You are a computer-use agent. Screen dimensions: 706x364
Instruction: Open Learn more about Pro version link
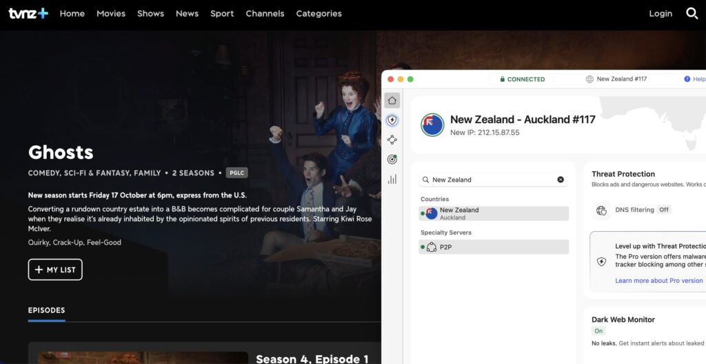[x=658, y=281]
